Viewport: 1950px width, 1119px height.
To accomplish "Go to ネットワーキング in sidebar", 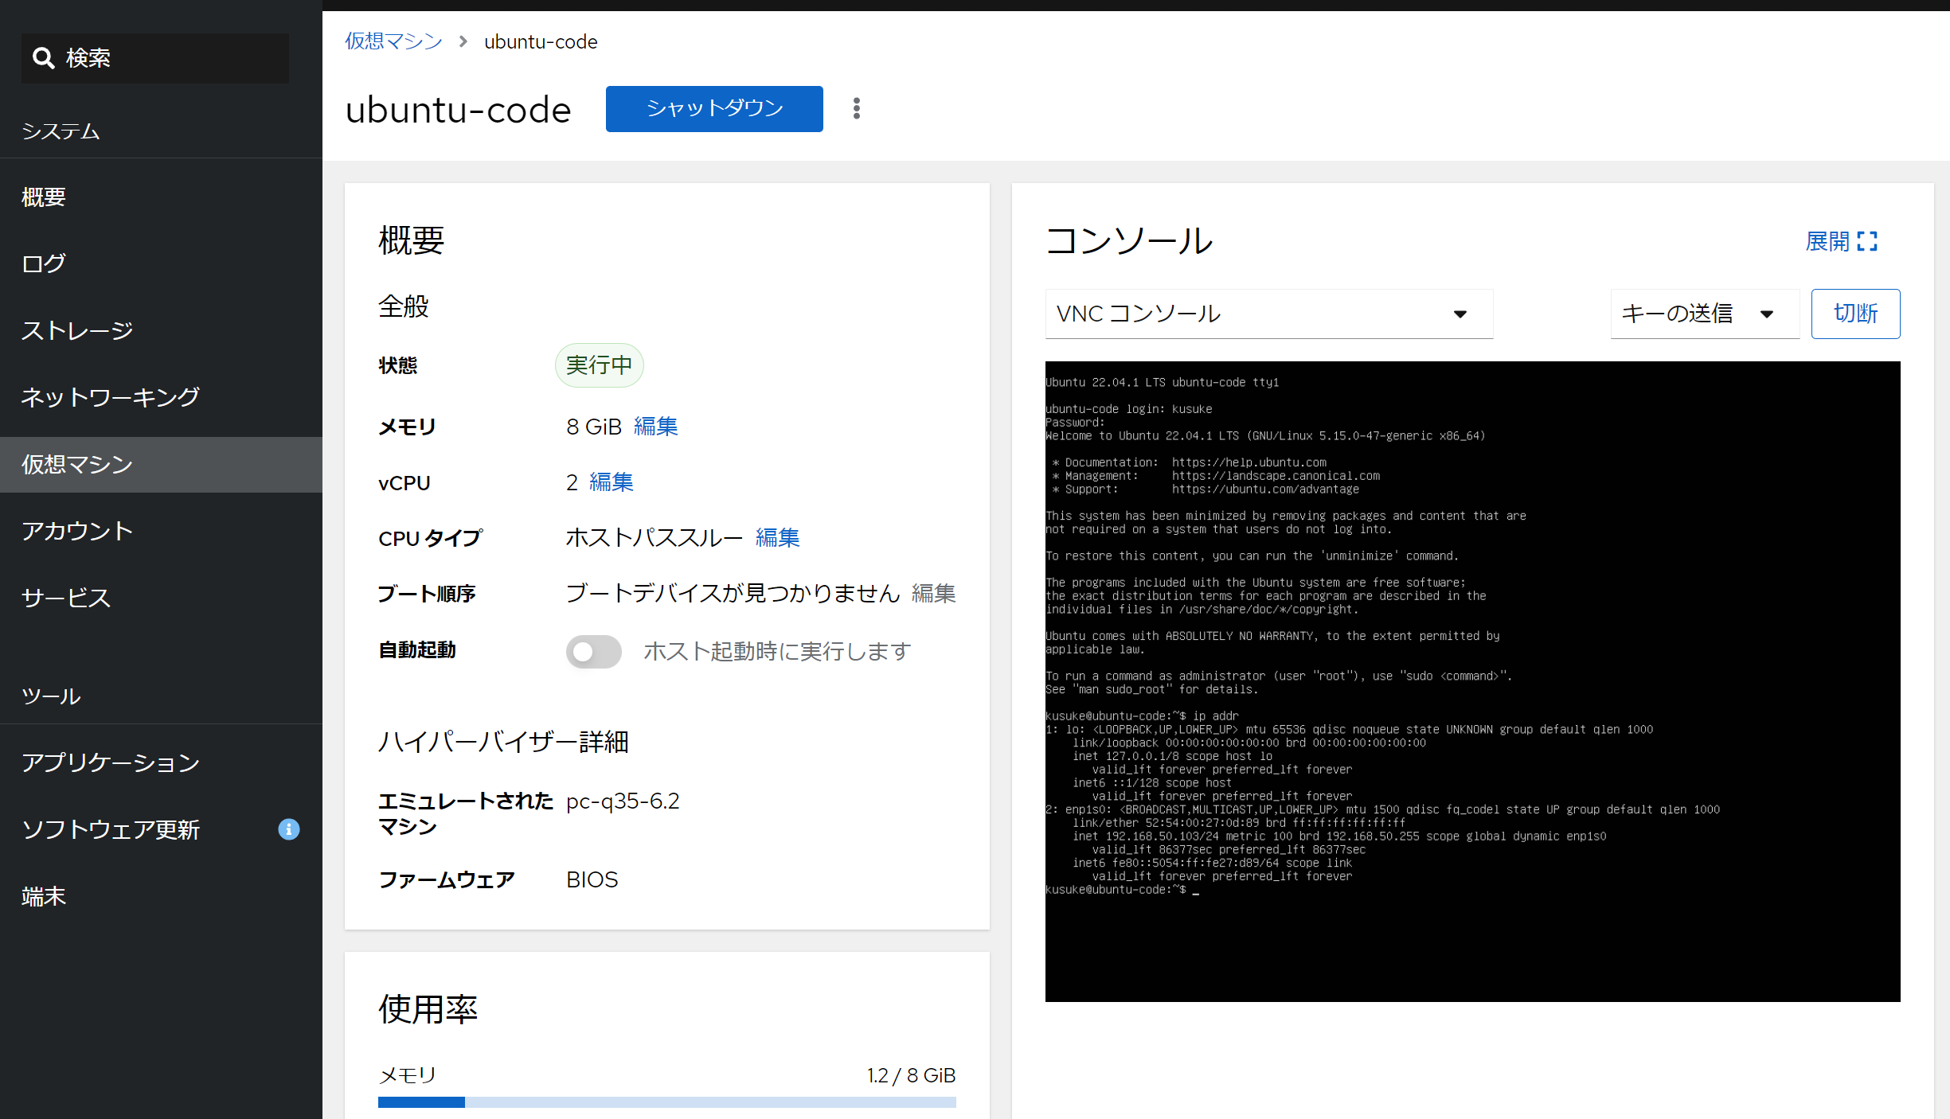I will pyautogui.click(x=110, y=397).
